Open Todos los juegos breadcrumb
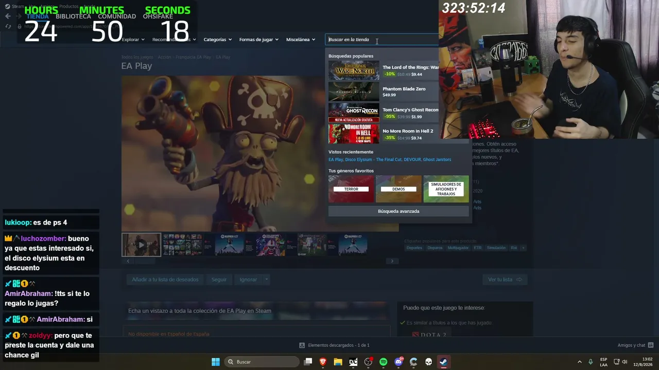The image size is (659, 370). (x=137, y=57)
